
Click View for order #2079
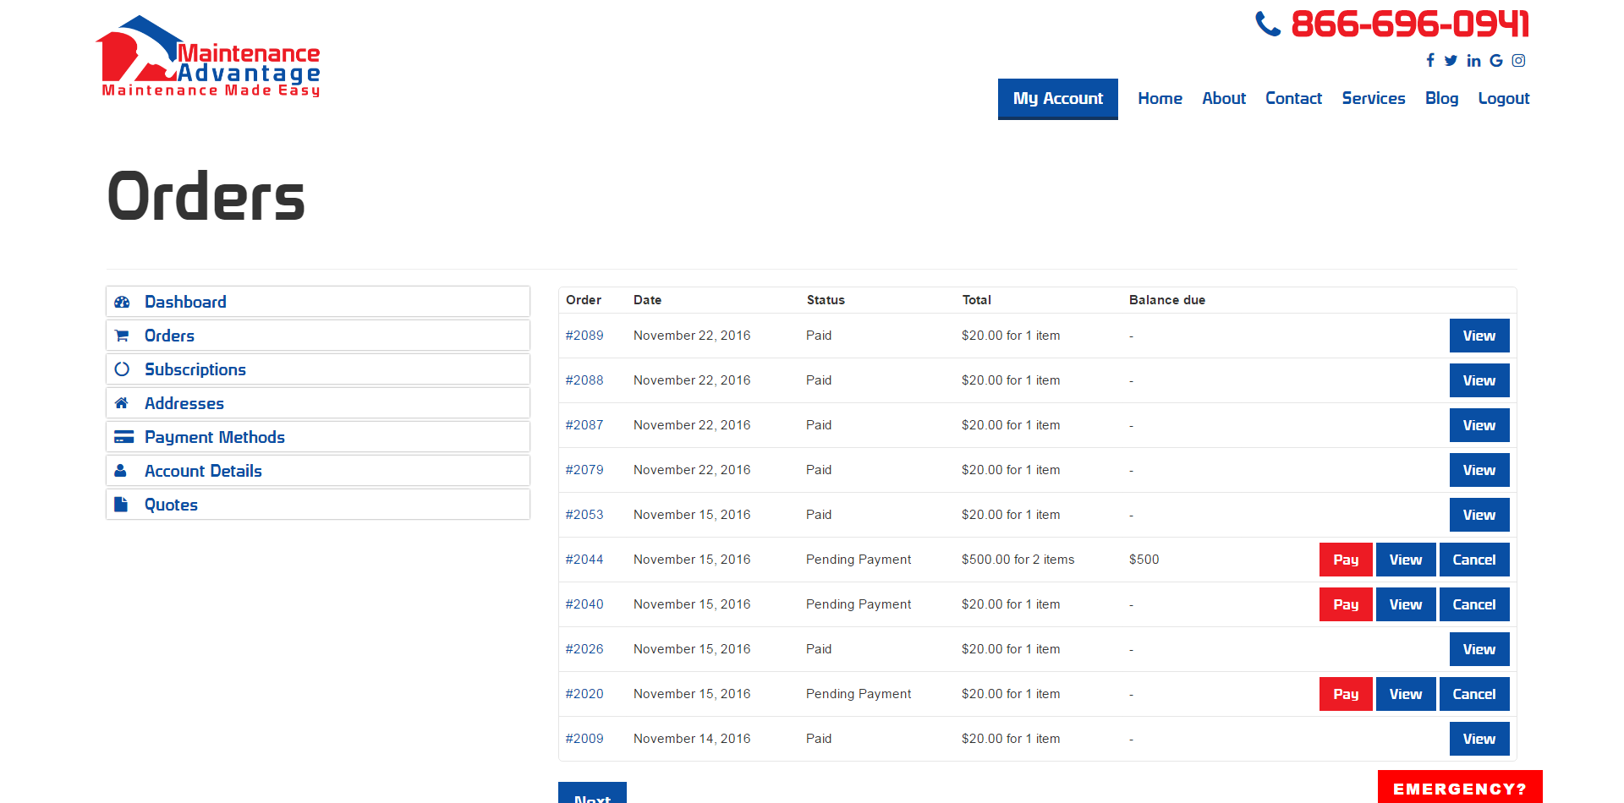(1479, 470)
